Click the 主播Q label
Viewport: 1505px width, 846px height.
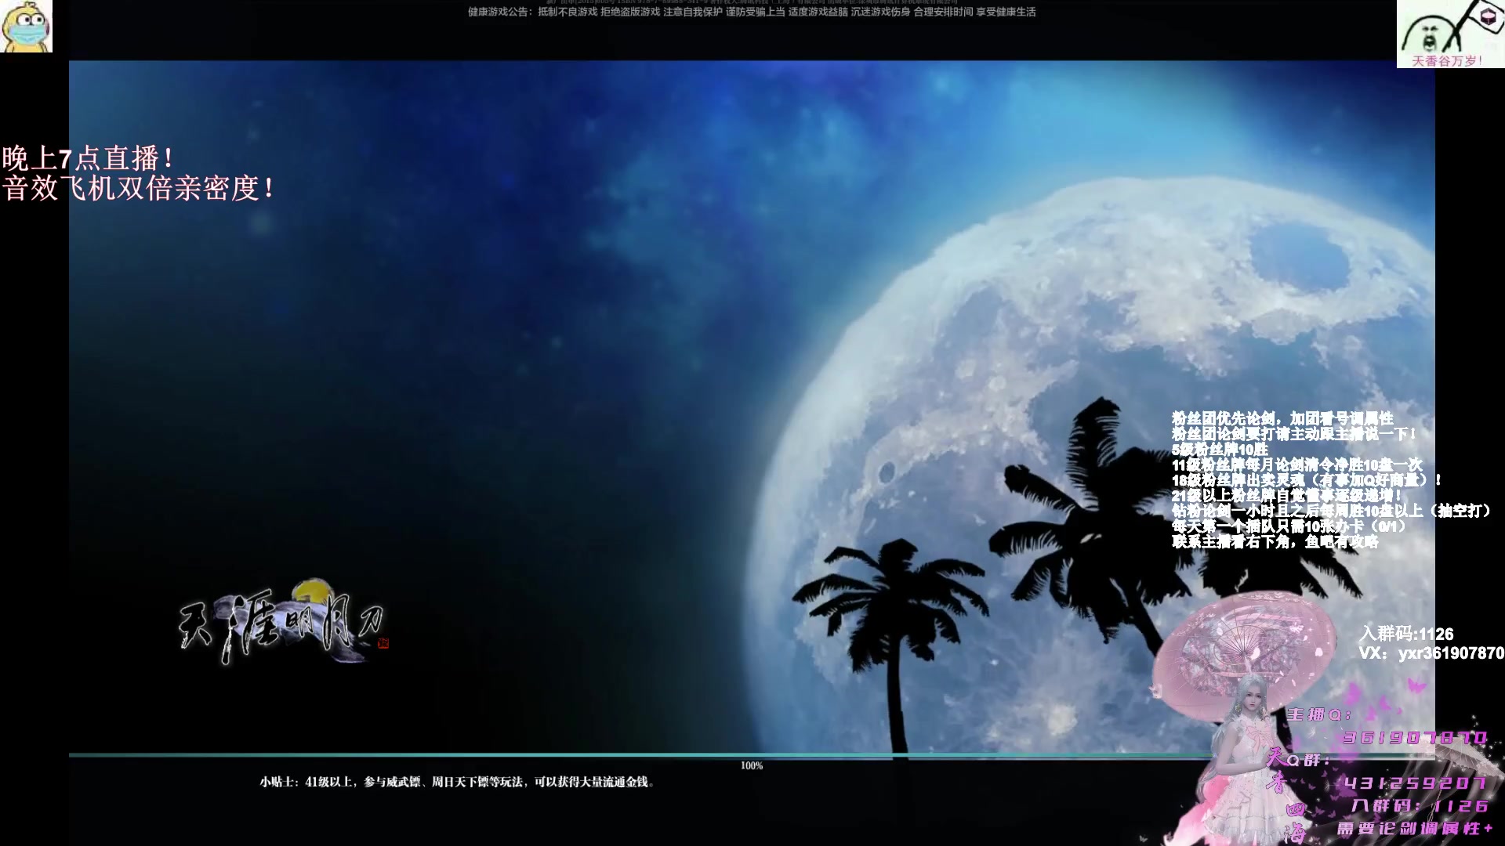pyautogui.click(x=1319, y=714)
